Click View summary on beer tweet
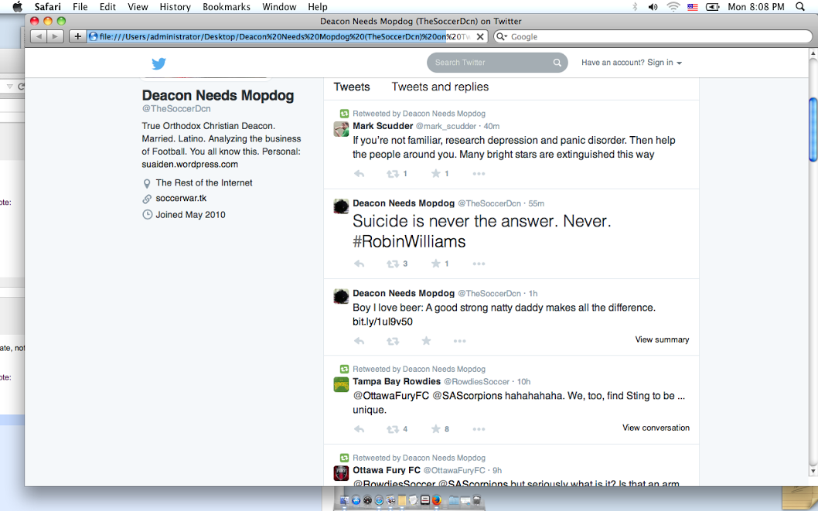The image size is (818, 511). tap(662, 339)
